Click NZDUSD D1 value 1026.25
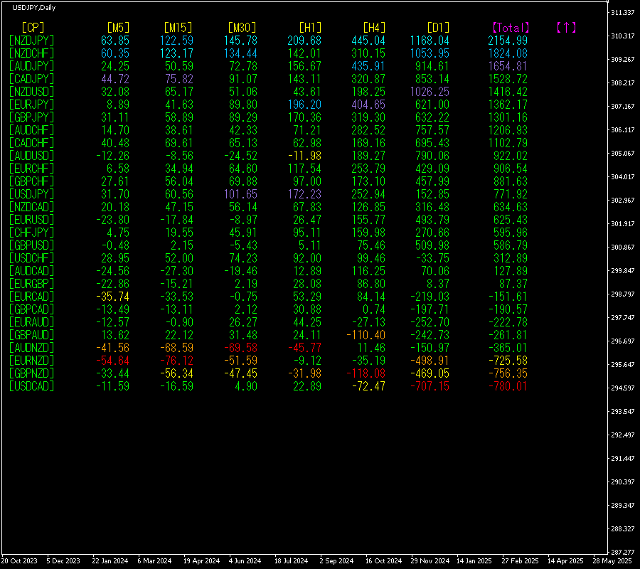 click(430, 92)
